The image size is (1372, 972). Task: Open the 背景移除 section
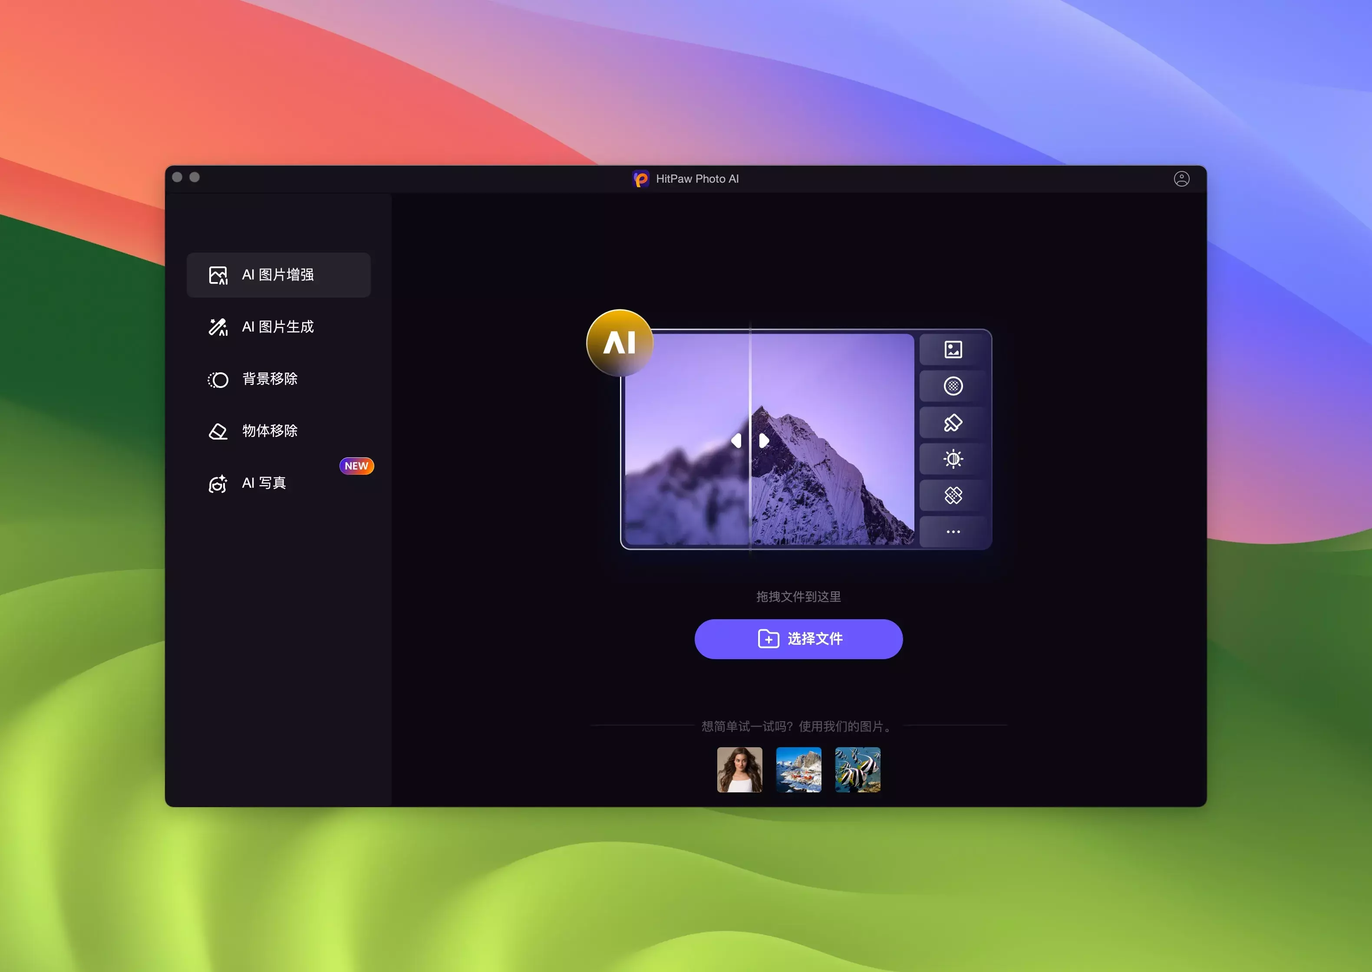tap(270, 379)
